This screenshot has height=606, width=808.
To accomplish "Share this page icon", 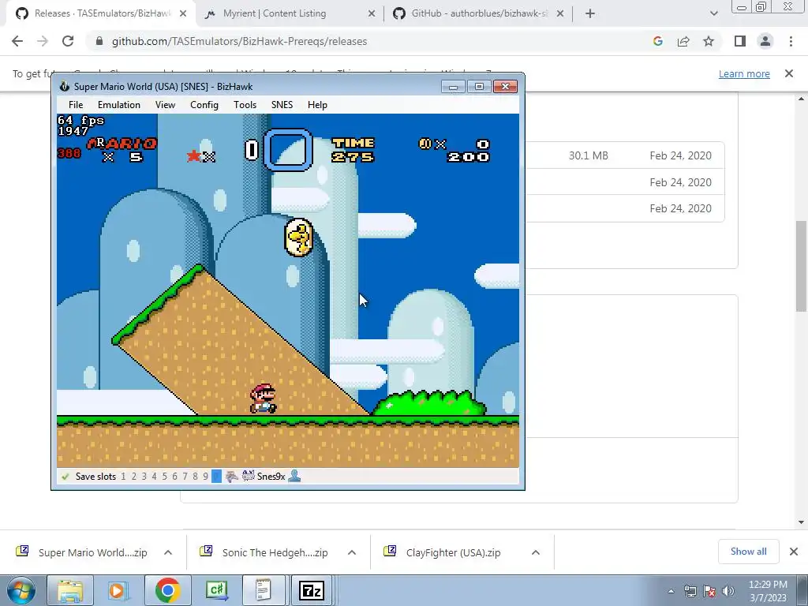I will [x=683, y=41].
